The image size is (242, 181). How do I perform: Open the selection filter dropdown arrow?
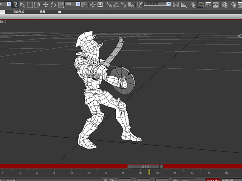click(x=9, y=4)
